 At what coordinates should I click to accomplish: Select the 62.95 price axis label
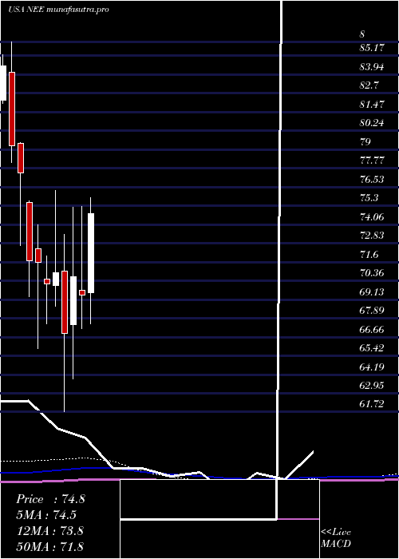[x=372, y=386]
